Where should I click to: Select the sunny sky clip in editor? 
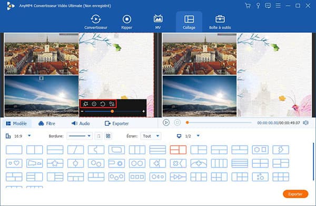point(42,96)
